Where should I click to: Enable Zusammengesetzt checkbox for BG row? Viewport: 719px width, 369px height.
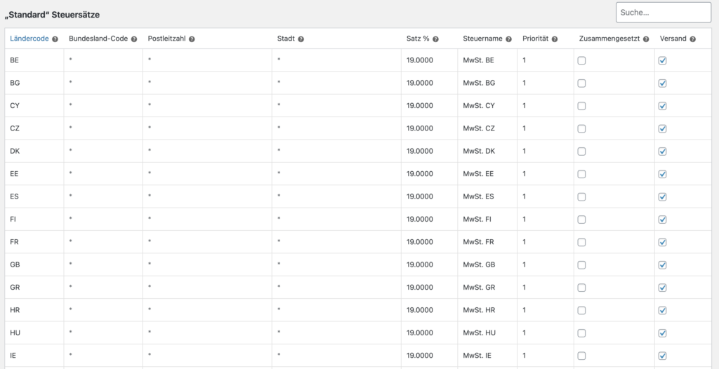581,83
